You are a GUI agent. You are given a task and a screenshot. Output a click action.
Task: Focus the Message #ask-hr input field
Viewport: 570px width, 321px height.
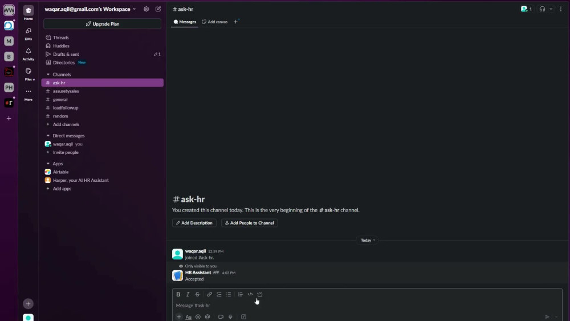point(367,306)
